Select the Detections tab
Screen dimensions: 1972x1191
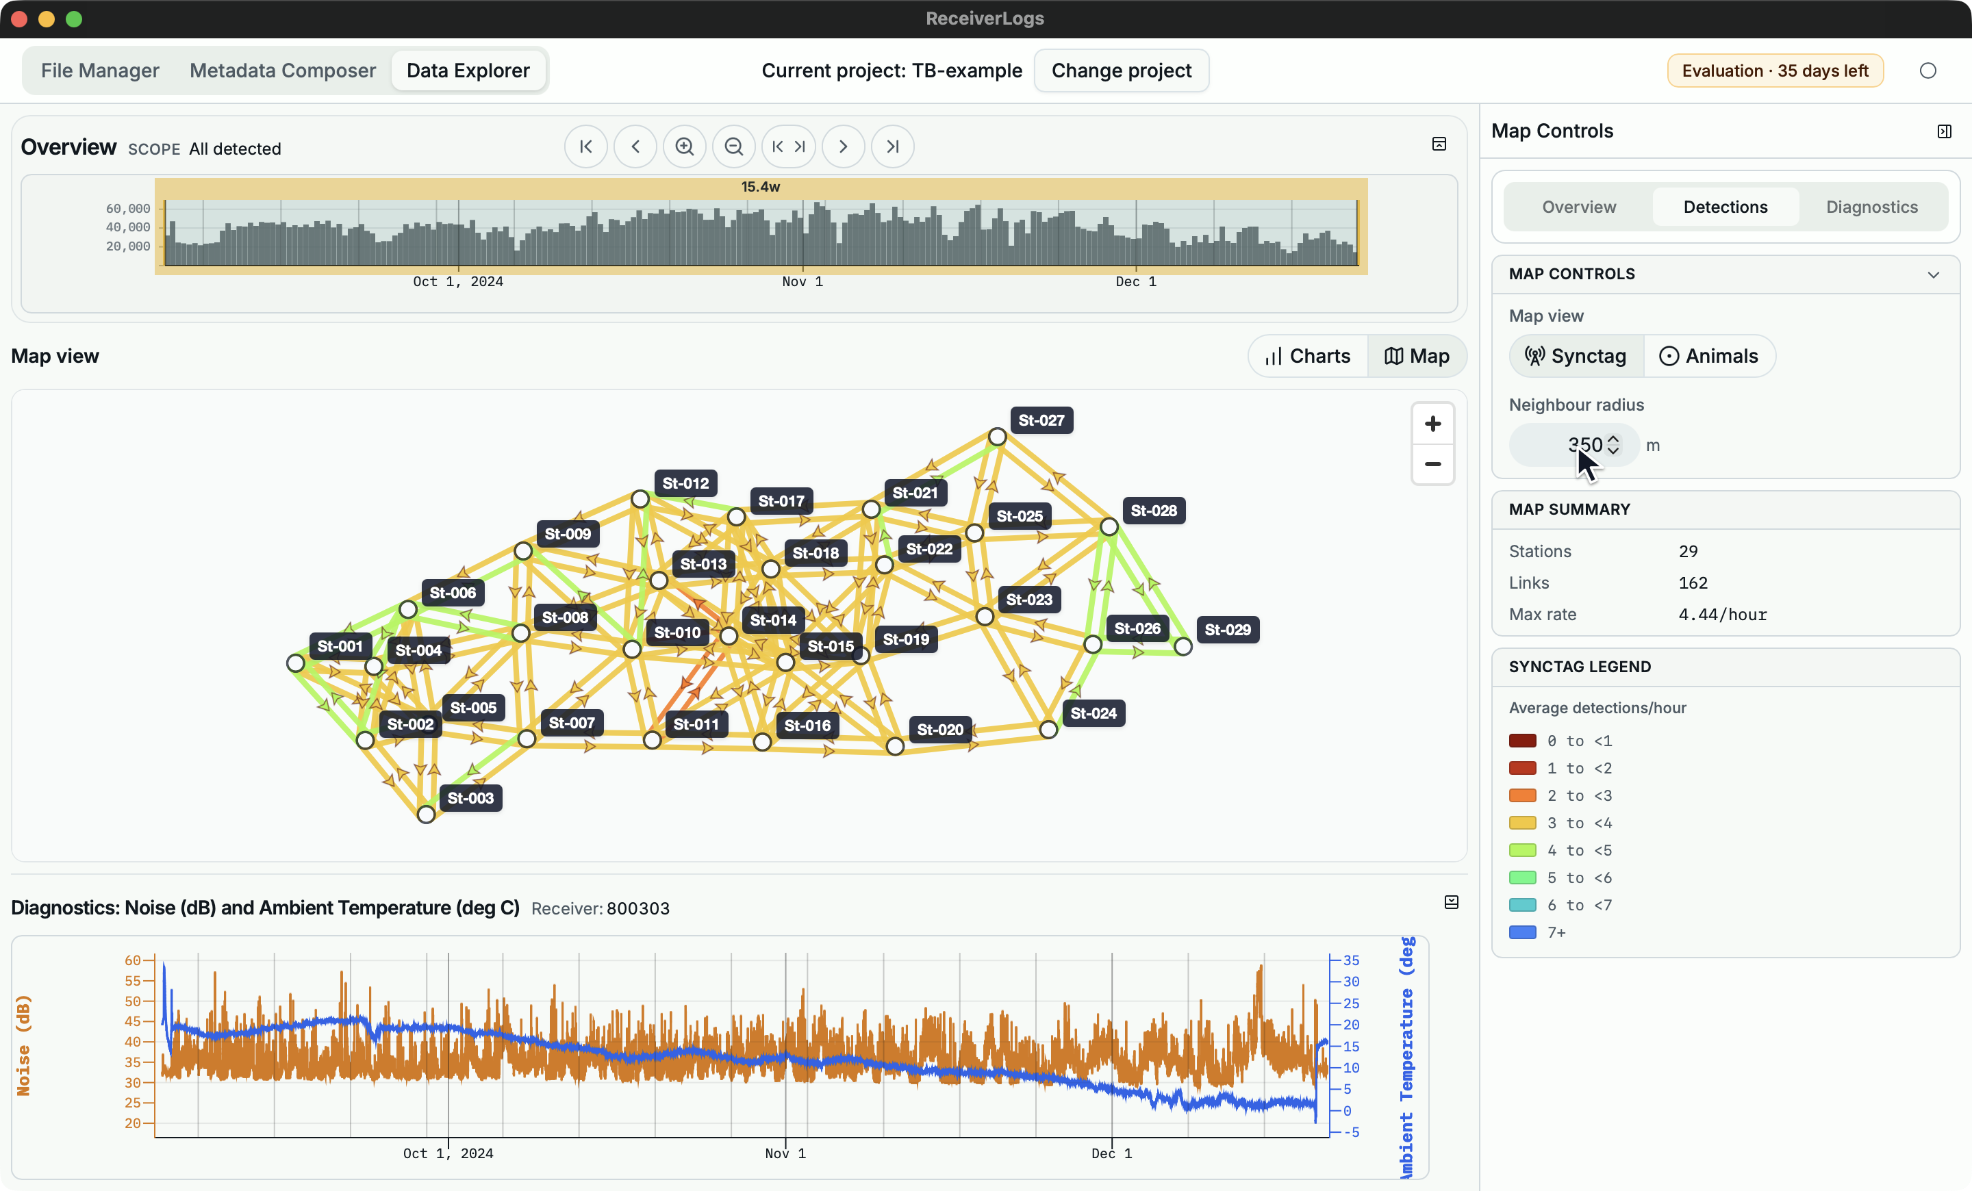[1725, 207]
